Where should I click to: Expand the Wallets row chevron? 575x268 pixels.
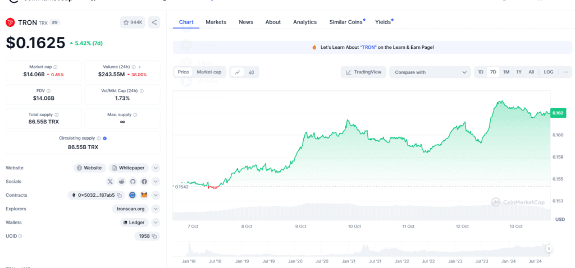click(156, 223)
